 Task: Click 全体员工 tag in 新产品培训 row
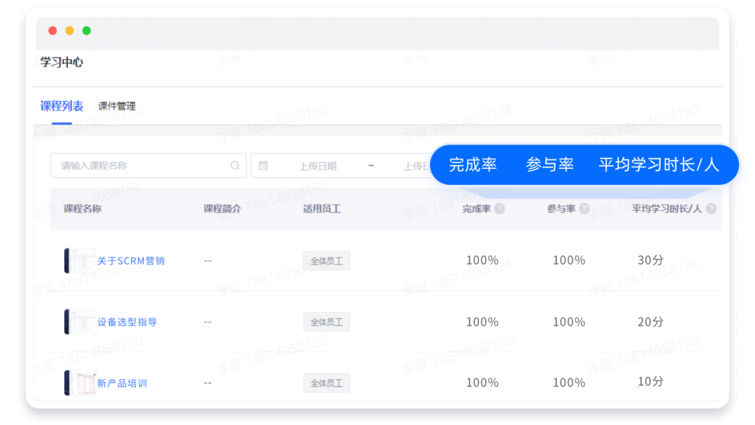coord(326,383)
